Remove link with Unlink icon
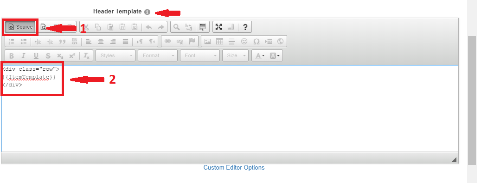 click(x=180, y=41)
